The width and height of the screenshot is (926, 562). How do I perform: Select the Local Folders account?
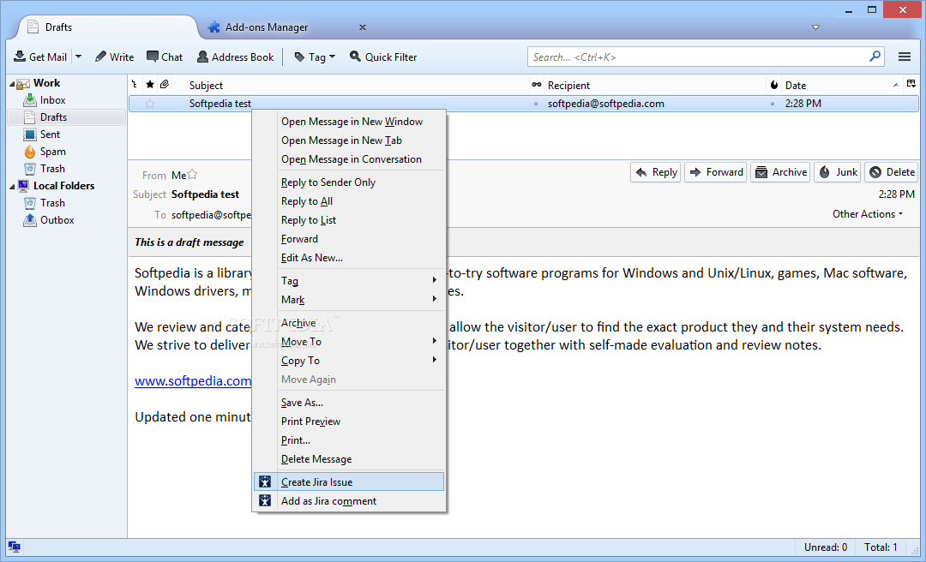tap(63, 186)
